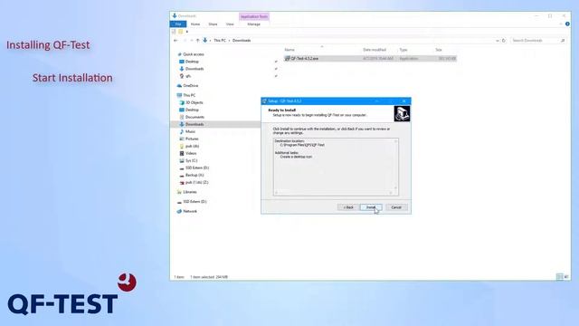Click the Explorer back navigation arrow
The image size is (579, 326).
[x=176, y=40]
